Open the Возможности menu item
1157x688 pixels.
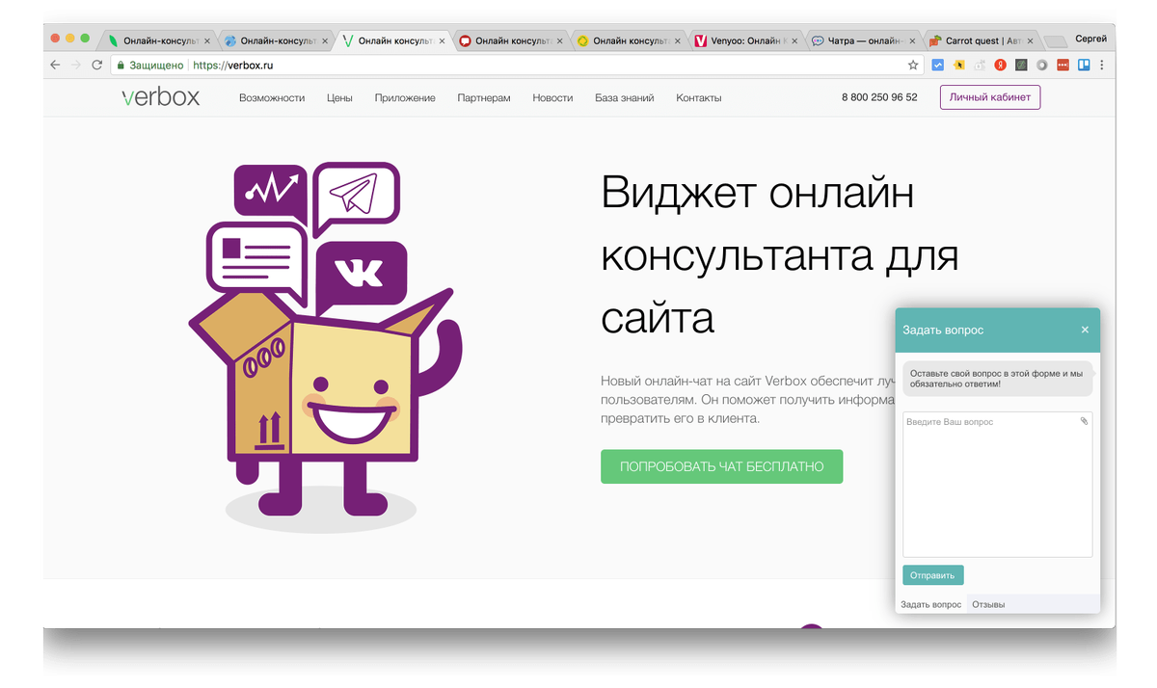point(272,98)
